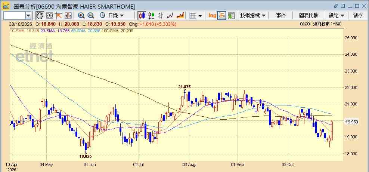Open the stock code combo box arrow
The image size is (369, 172).
click(x=28, y=16)
